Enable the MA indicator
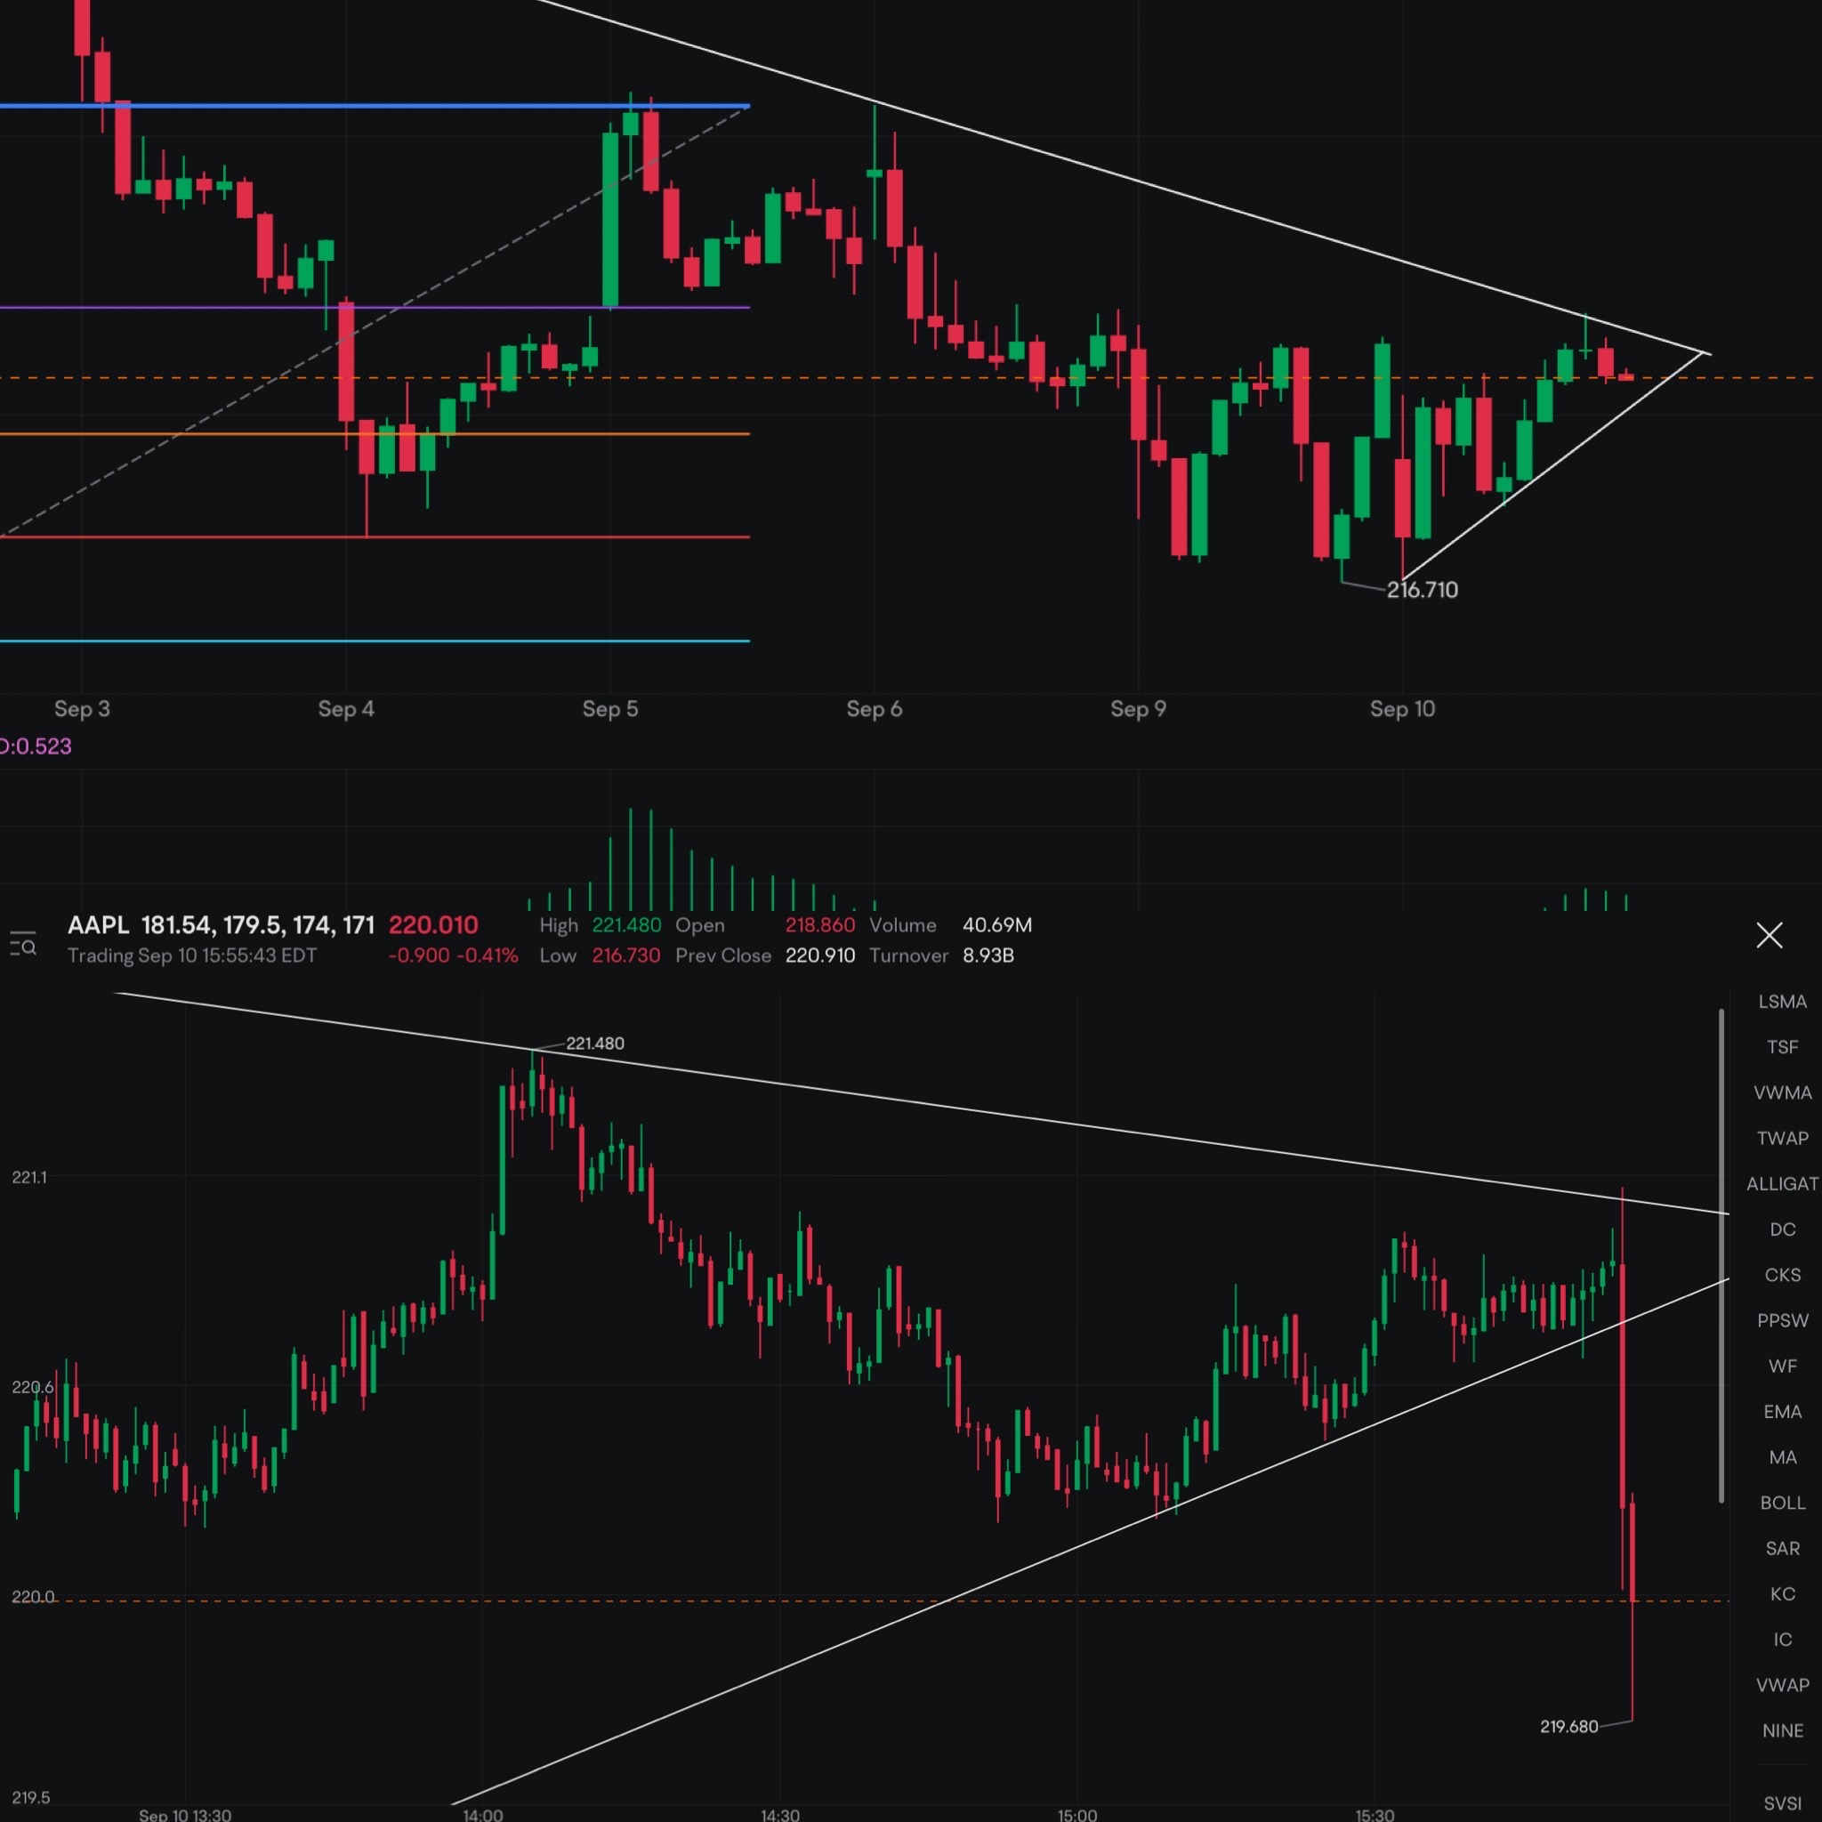1822x1822 pixels. pos(1781,1457)
